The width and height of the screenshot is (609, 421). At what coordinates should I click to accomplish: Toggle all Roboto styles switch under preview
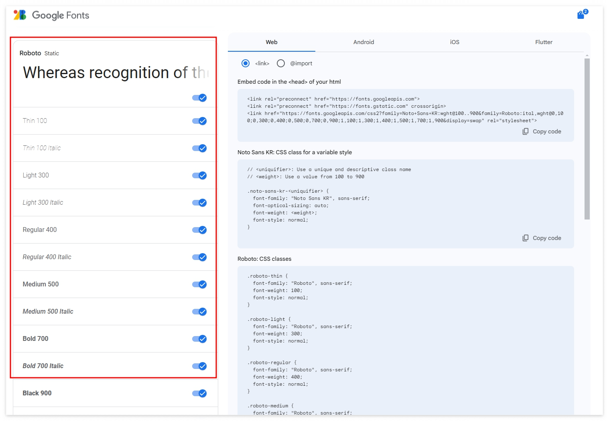click(199, 98)
